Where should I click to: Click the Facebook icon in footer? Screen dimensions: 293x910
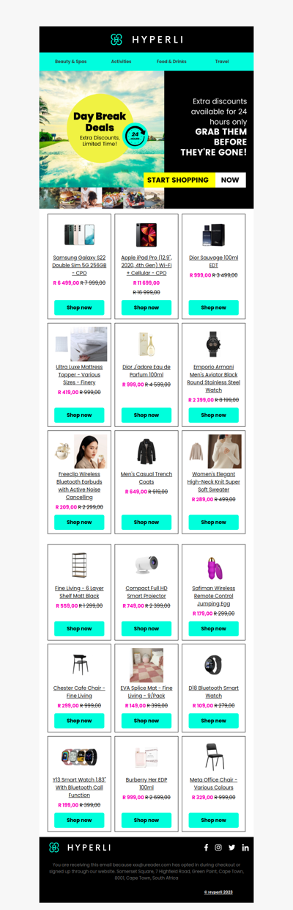[x=206, y=848]
